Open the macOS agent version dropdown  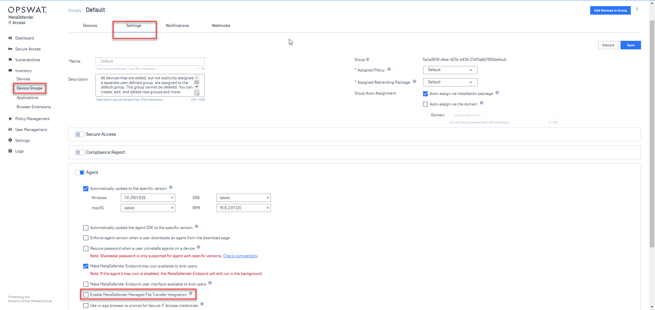pos(148,208)
